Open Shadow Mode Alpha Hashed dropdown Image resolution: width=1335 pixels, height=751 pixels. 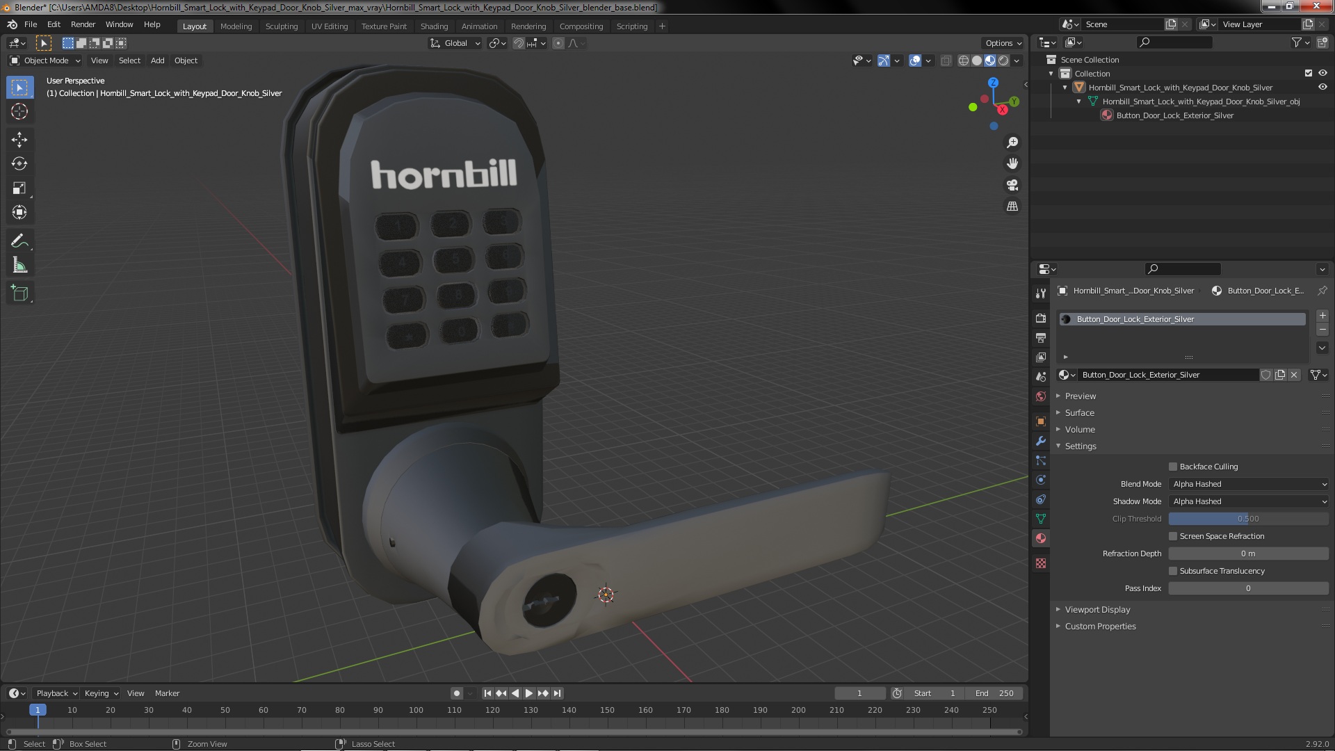[x=1249, y=501]
